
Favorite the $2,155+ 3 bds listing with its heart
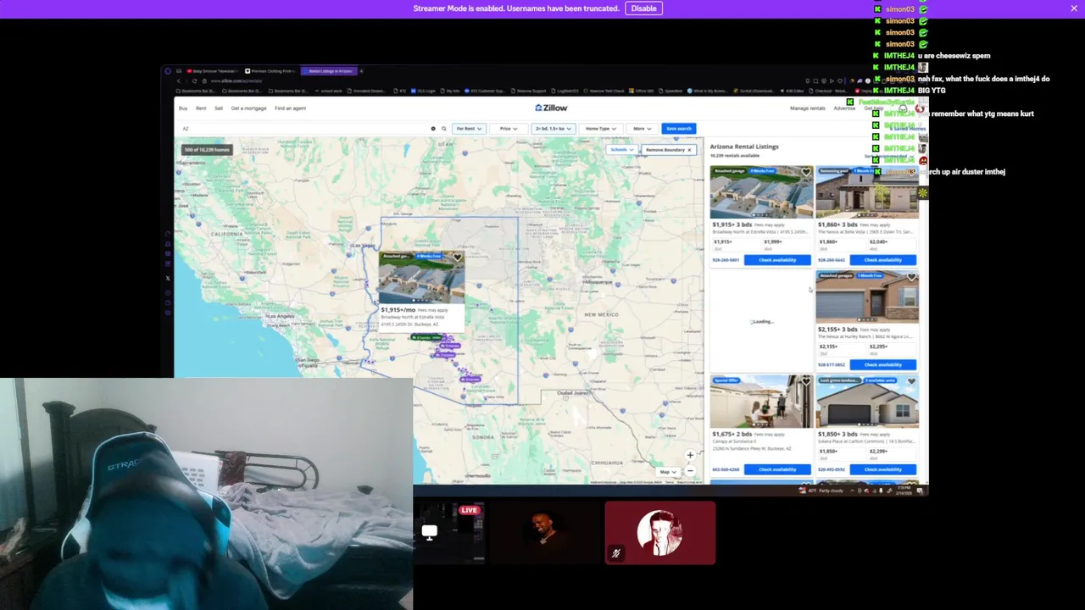click(x=911, y=277)
